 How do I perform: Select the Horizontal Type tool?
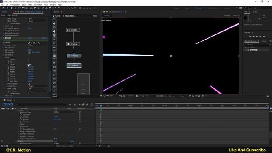(x=38, y=8)
